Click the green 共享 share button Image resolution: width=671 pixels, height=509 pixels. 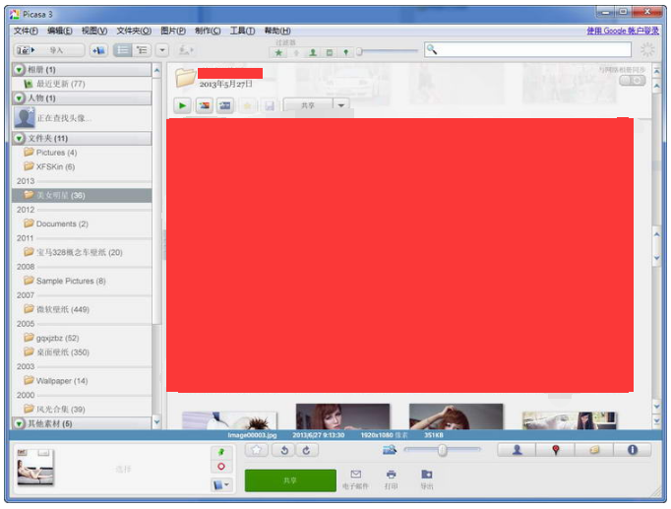(x=289, y=480)
